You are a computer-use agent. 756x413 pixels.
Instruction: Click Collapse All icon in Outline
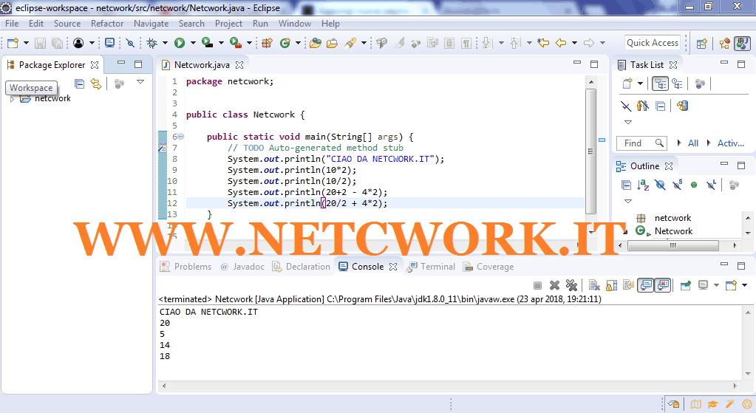click(626, 185)
